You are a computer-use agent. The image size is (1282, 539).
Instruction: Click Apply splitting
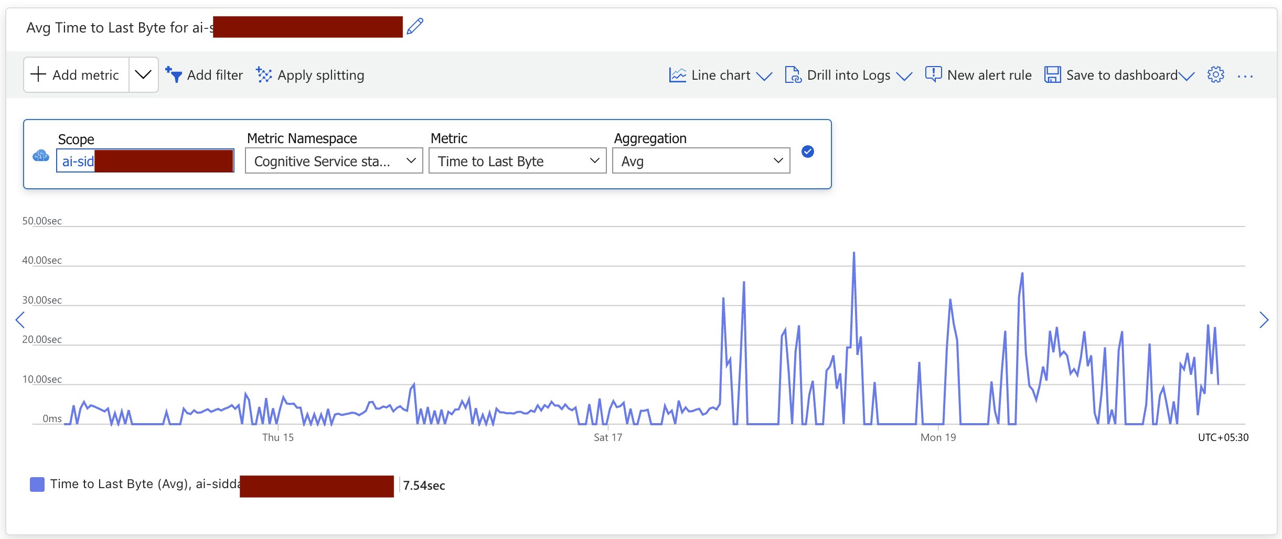coord(310,75)
